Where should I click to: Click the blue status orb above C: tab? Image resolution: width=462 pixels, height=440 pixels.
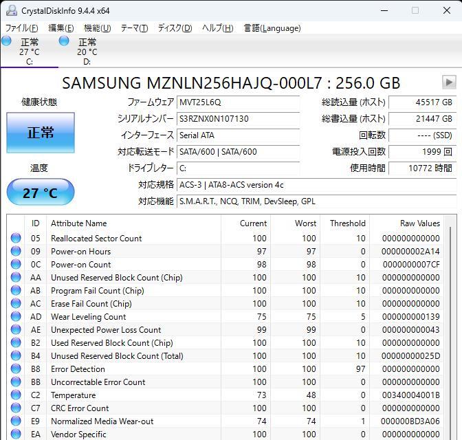coord(6,41)
